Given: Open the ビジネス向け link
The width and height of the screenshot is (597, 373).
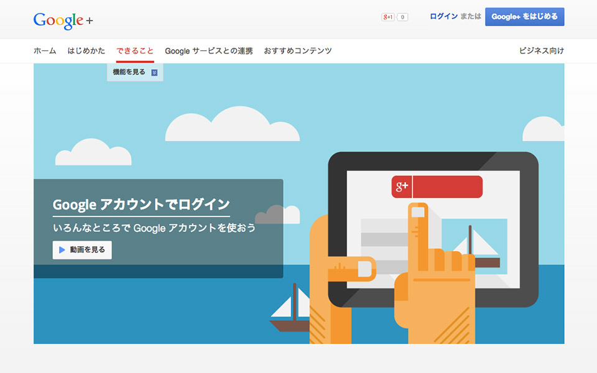Looking at the screenshot, I should tap(542, 50).
